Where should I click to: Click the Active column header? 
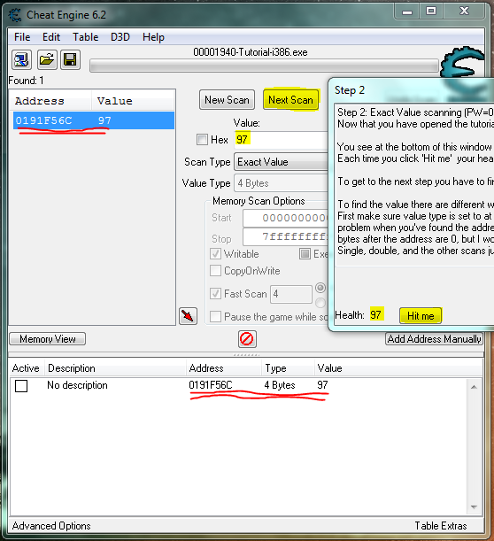[x=26, y=368]
